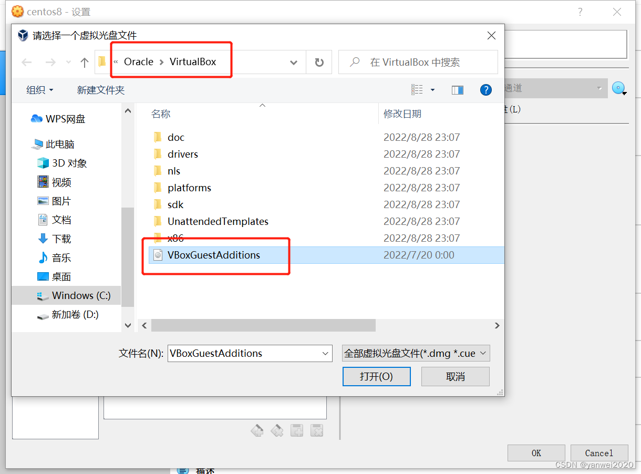
Task: Click the search VirtualBox field
Action: tap(418, 62)
